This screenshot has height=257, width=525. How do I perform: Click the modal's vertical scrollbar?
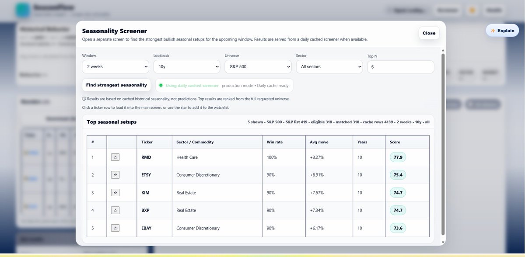443,144
